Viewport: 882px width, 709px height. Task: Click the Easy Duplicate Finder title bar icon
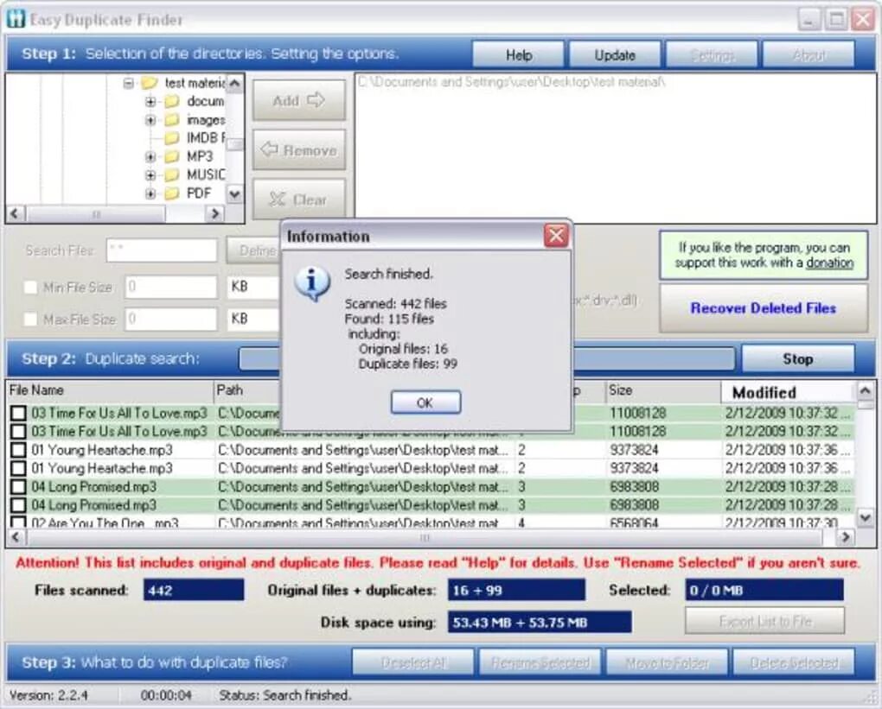(16, 19)
